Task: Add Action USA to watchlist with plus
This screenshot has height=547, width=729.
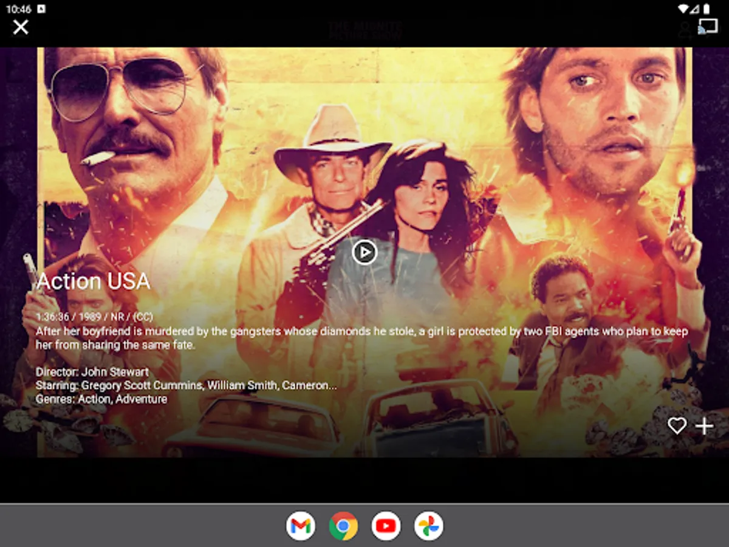Action: click(x=704, y=426)
